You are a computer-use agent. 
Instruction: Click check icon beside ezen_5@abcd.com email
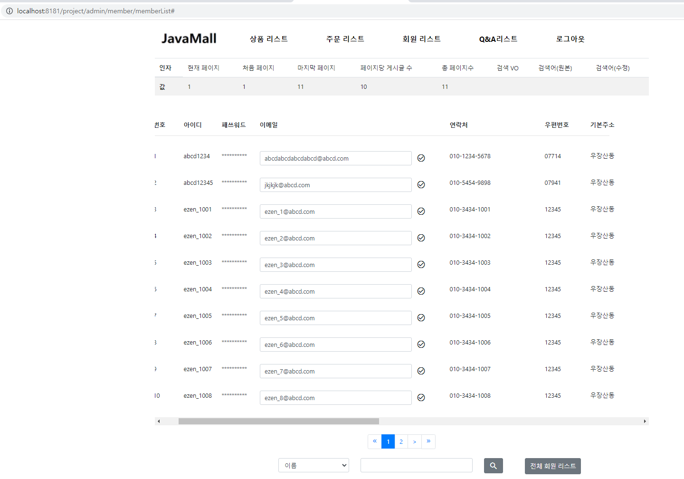tap(421, 318)
